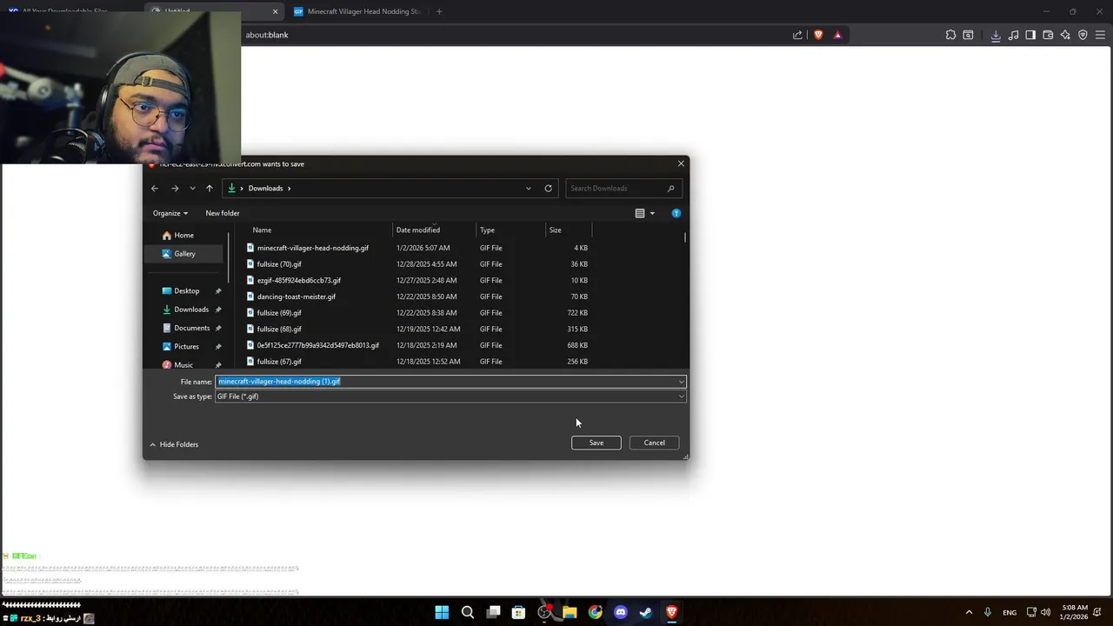
Task: Open the Leo AI sparkle icon
Action: (x=1065, y=35)
